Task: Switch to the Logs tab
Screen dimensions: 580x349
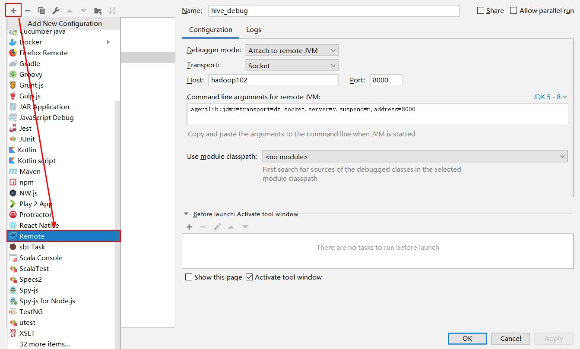Action: [254, 30]
